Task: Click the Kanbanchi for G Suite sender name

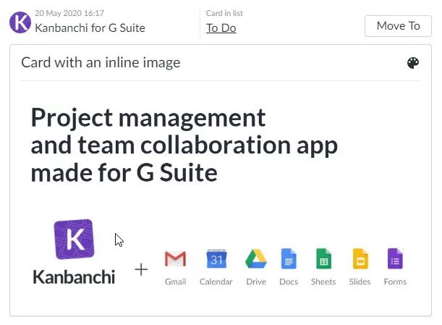Action: tap(90, 28)
